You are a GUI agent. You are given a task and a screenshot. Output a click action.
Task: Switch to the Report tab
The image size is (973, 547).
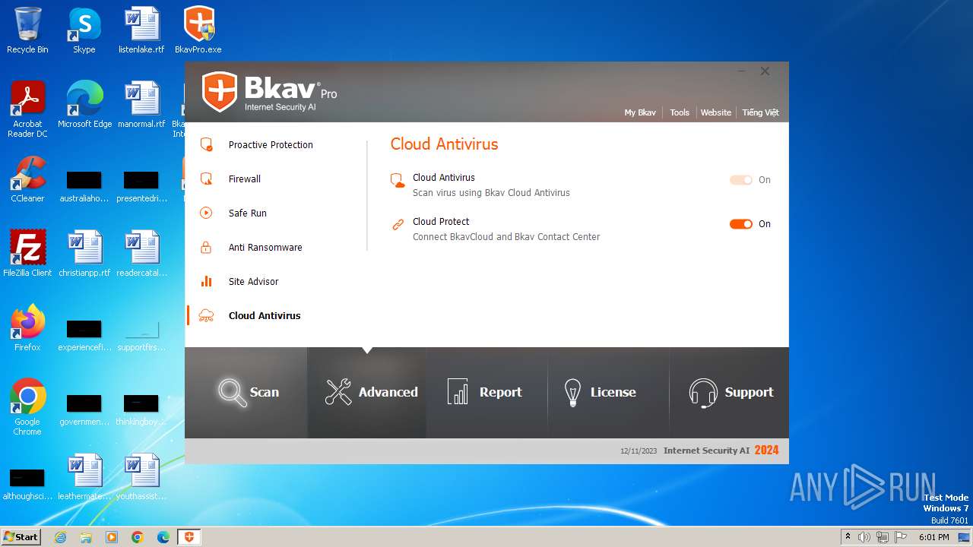coord(487,393)
